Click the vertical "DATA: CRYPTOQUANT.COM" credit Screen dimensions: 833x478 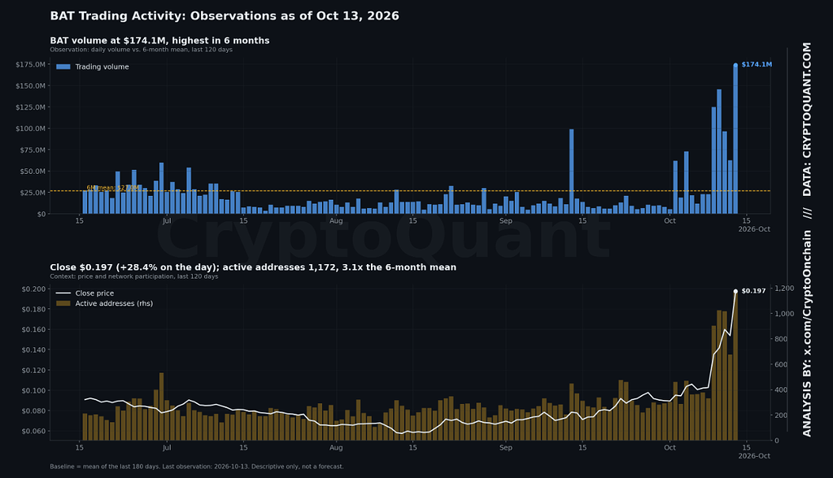click(807, 119)
